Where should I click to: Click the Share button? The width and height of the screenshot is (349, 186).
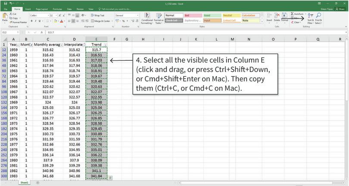[340, 9]
